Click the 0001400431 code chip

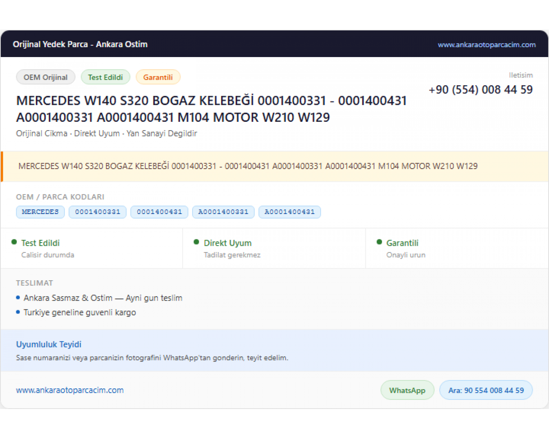coord(160,212)
